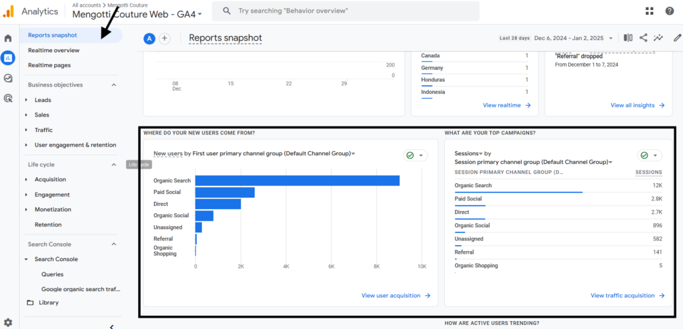Image resolution: width=683 pixels, height=329 pixels.
Task: Open the date range dropdown
Action: [x=573, y=39]
